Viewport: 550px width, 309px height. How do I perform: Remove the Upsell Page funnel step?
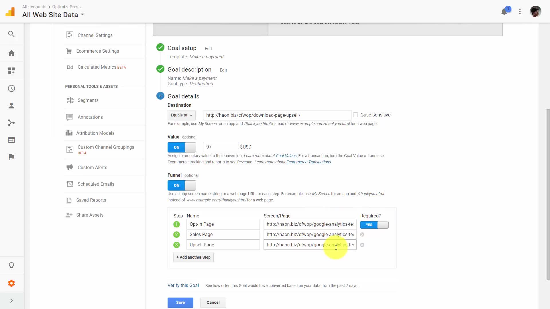pos(362,245)
